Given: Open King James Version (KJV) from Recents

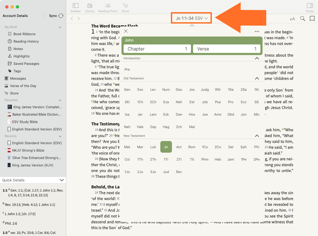Looking at the screenshot, I should click(30, 165).
